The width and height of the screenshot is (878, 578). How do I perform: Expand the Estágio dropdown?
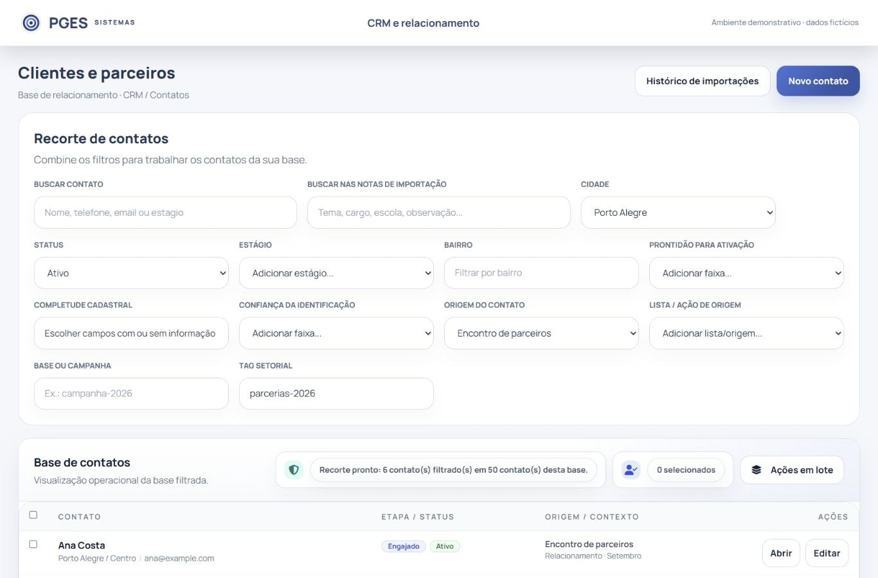[336, 273]
